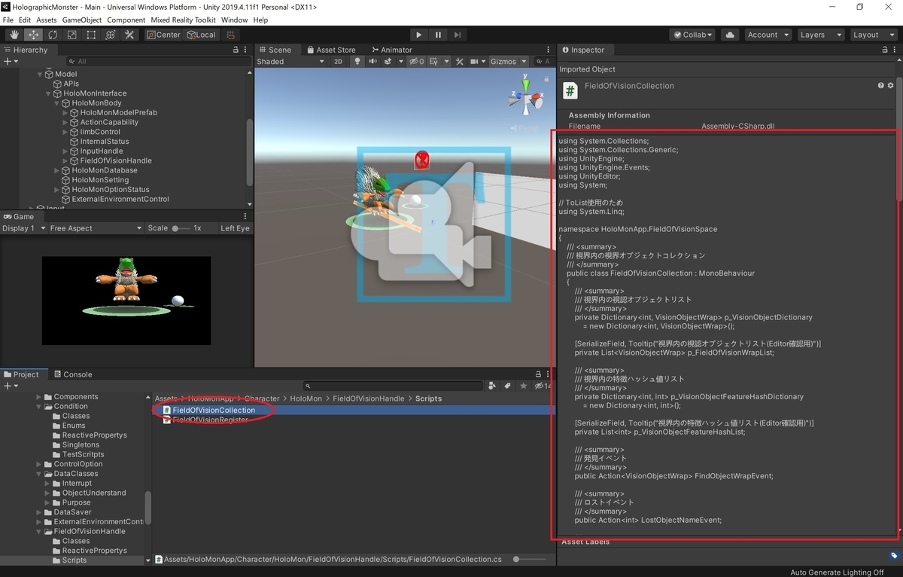Search by label tag icon in Project
The image size is (903, 577).
click(x=507, y=386)
